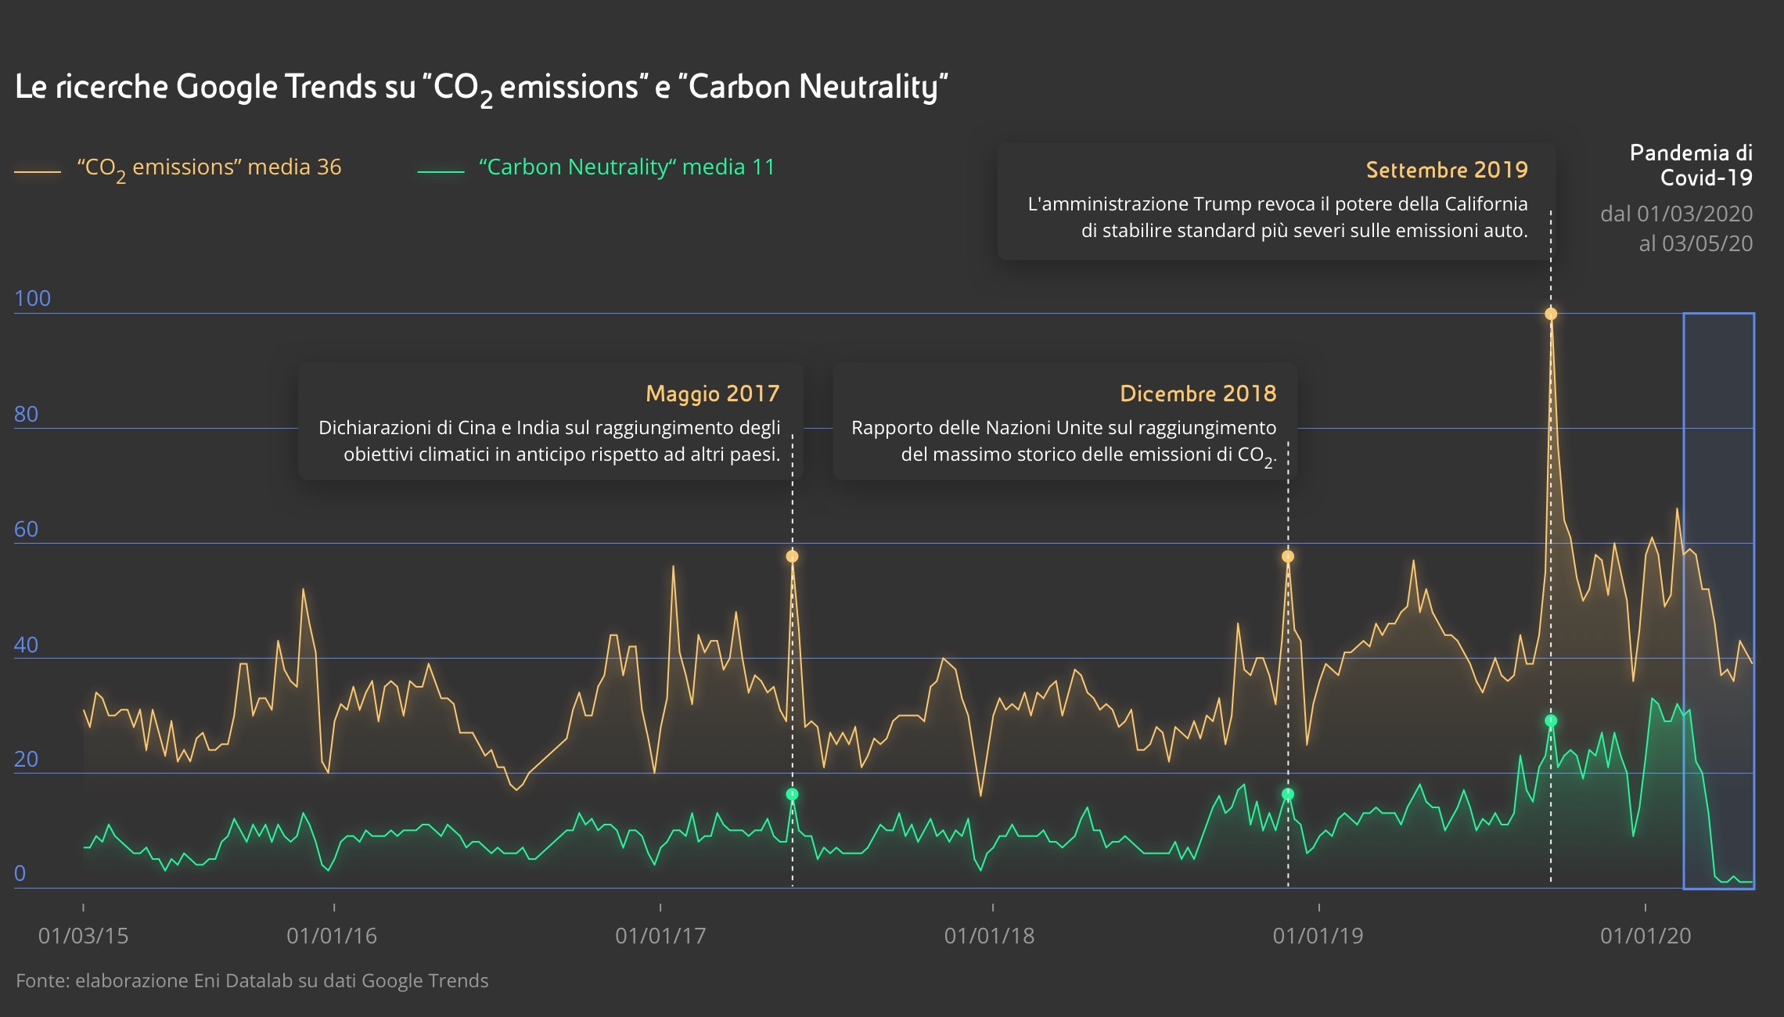Click the Settembre 2019 annotation heading
Image resolution: width=1784 pixels, height=1017 pixels.
[x=1446, y=170]
